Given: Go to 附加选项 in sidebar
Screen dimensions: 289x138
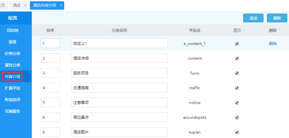Looking at the screenshot, I should pos(13,99).
